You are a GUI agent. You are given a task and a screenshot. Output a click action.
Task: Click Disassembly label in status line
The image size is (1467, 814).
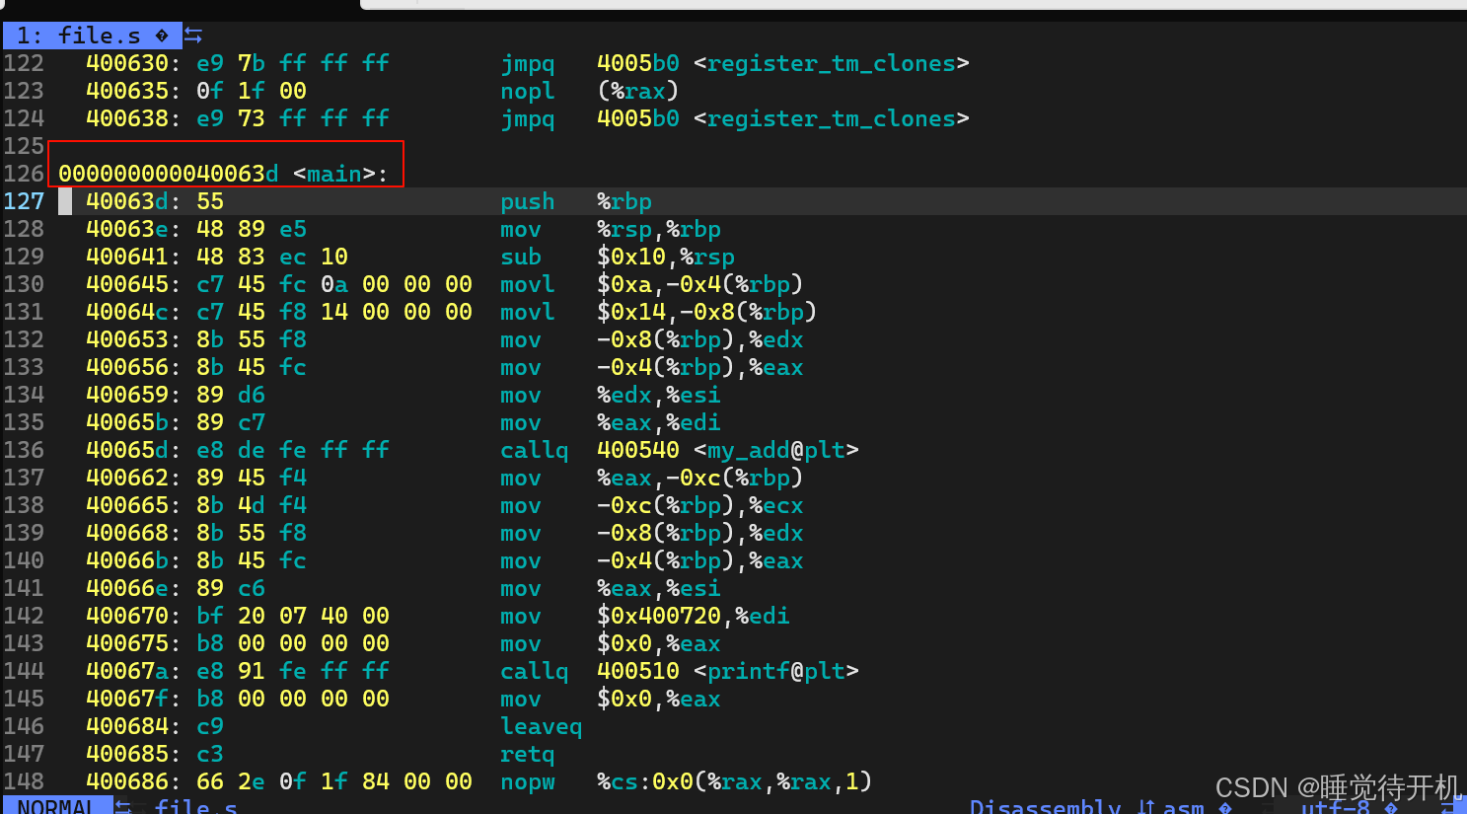click(x=1045, y=806)
